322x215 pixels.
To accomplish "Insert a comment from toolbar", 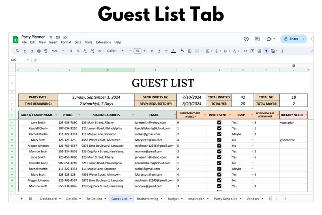I will pos(252,51).
